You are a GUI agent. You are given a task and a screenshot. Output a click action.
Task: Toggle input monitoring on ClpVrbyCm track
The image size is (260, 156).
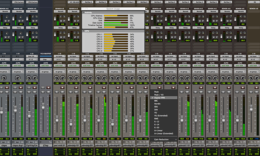coord(29,87)
